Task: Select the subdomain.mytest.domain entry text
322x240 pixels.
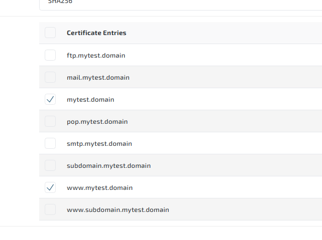Action: click(109, 166)
